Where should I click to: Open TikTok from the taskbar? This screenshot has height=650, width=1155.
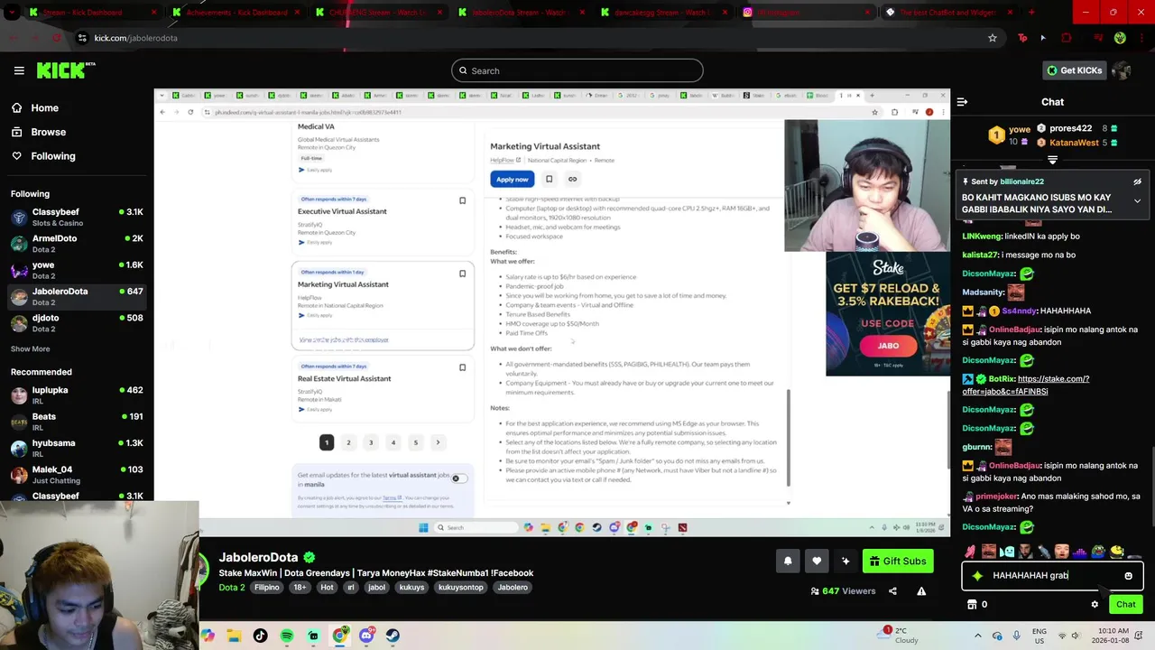pos(260,636)
